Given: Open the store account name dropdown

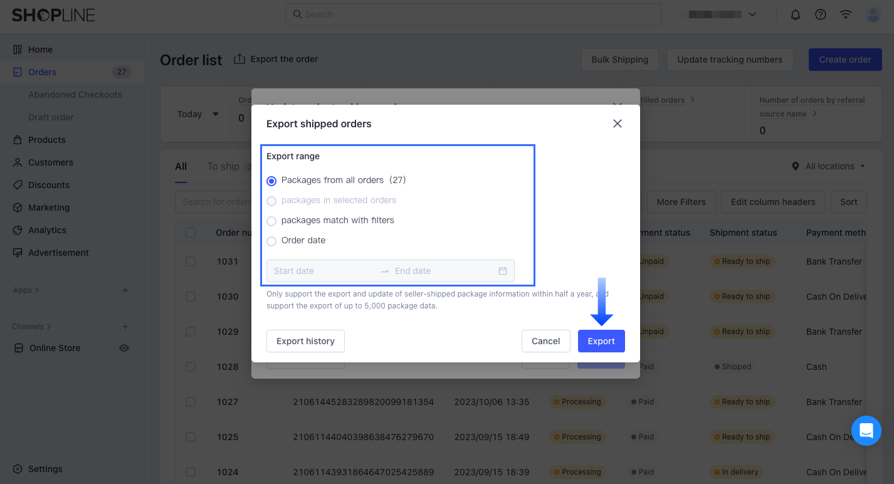Looking at the screenshot, I should point(720,14).
